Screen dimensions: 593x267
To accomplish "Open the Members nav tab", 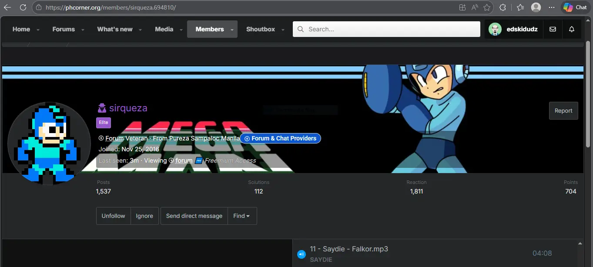I will pyautogui.click(x=210, y=29).
